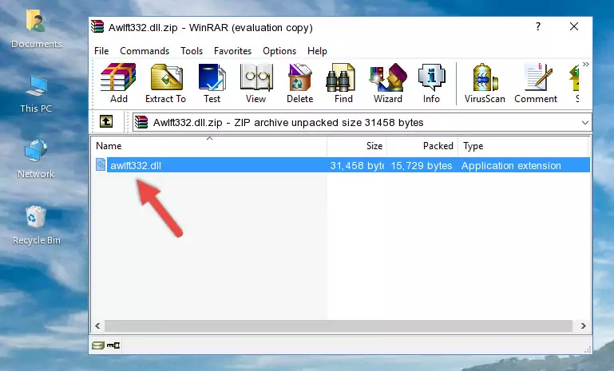The height and width of the screenshot is (371, 614).
Task: Select the This PC desktop icon
Action: point(36,94)
